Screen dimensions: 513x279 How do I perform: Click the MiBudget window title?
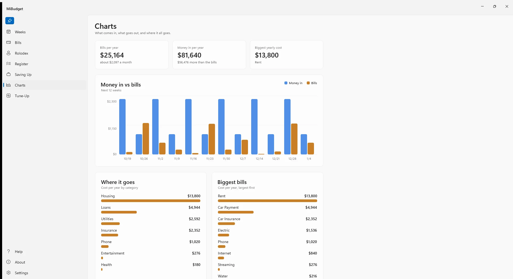pyautogui.click(x=15, y=9)
